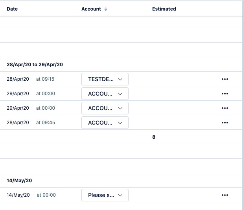Select the '28/Apr/20 to 29/Apr/20' group header
243x210 pixels.
(x=35, y=64)
